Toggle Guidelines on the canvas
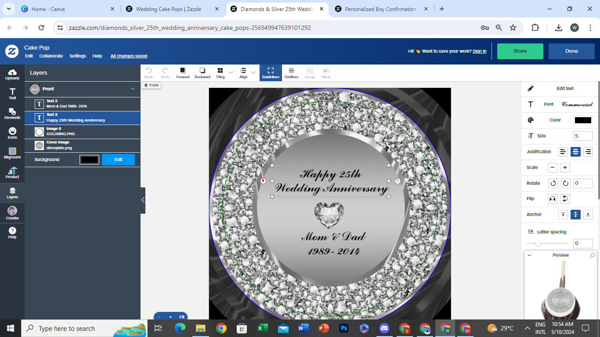 tap(271, 73)
